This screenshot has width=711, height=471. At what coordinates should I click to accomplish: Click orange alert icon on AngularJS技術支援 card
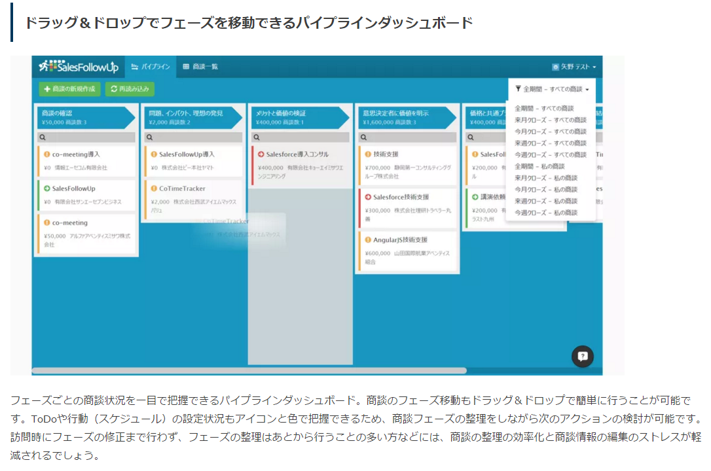tap(368, 240)
